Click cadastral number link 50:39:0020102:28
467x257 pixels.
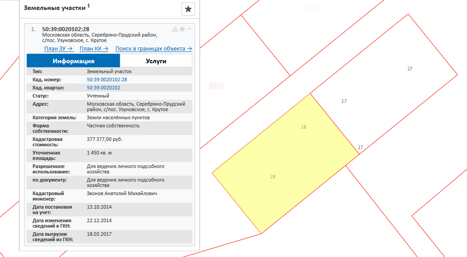click(x=107, y=79)
